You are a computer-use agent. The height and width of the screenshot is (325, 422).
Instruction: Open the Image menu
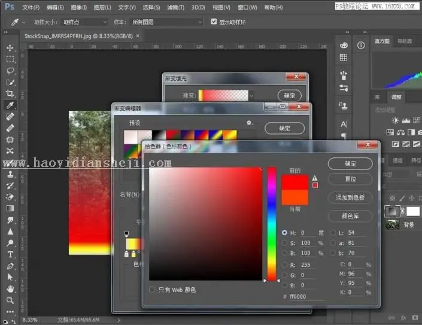pos(79,7)
